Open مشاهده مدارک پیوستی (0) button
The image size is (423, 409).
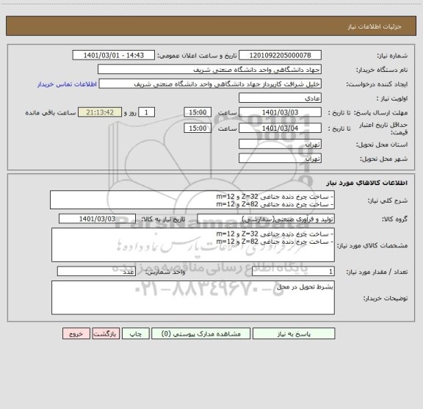pos(200,333)
